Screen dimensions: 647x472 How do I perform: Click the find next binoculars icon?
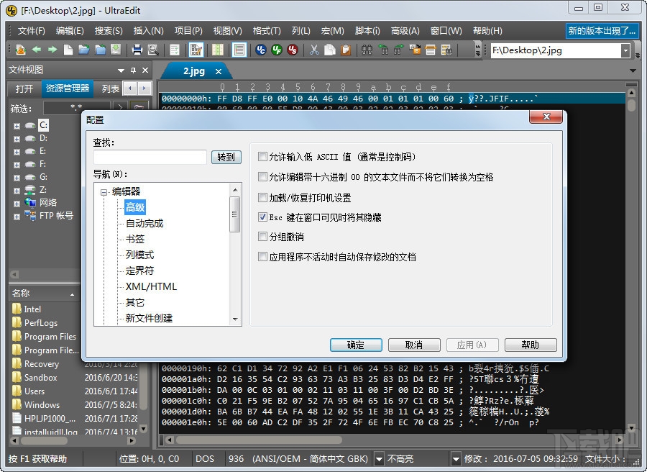(399, 50)
